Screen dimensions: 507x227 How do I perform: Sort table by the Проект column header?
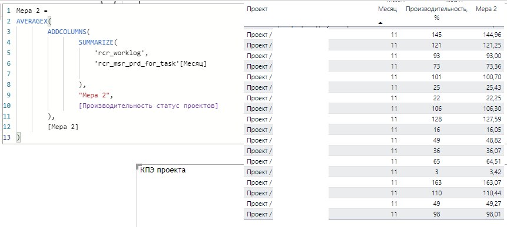tap(257, 9)
